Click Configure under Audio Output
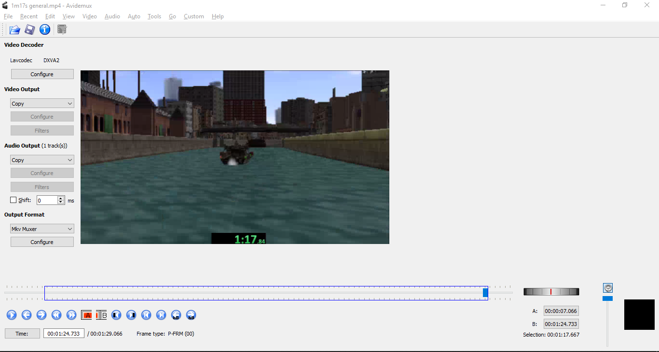The image size is (659, 352). (x=42, y=173)
